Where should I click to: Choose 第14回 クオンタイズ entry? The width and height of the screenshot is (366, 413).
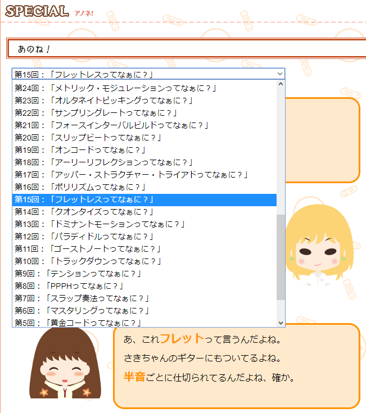tap(144, 212)
